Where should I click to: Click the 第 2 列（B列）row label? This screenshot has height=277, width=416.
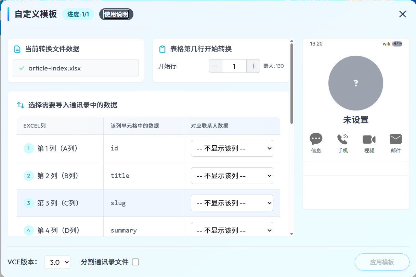tap(58, 176)
